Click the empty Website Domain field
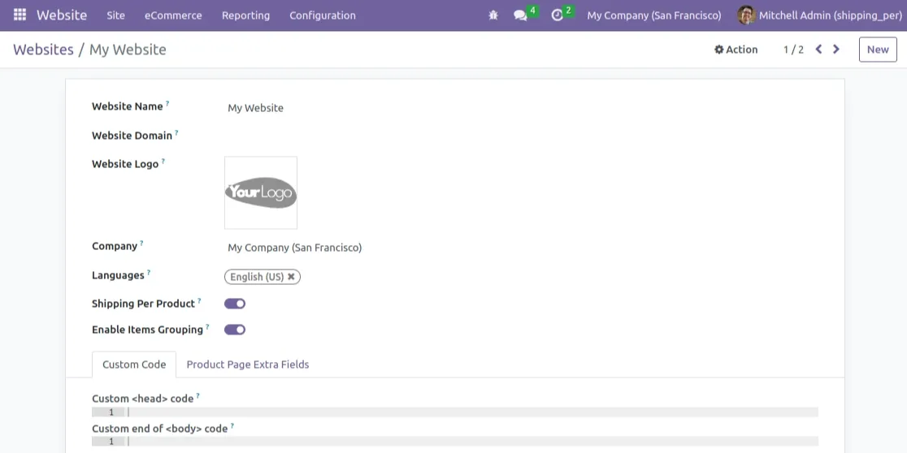The height and width of the screenshot is (453, 907). (521, 136)
